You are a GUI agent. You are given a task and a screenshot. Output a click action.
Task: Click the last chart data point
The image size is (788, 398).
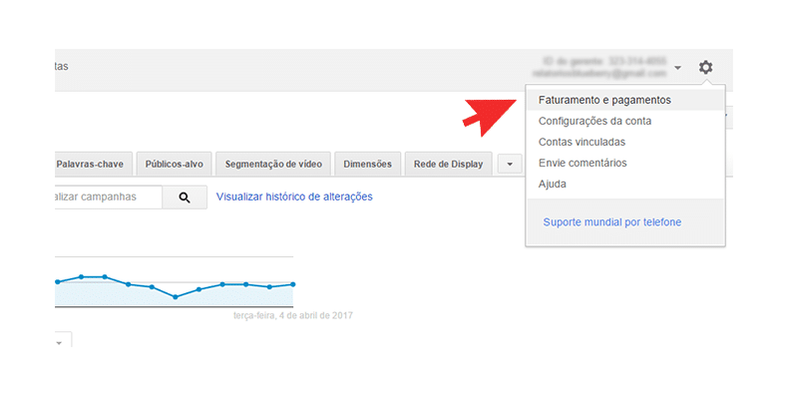point(293,284)
